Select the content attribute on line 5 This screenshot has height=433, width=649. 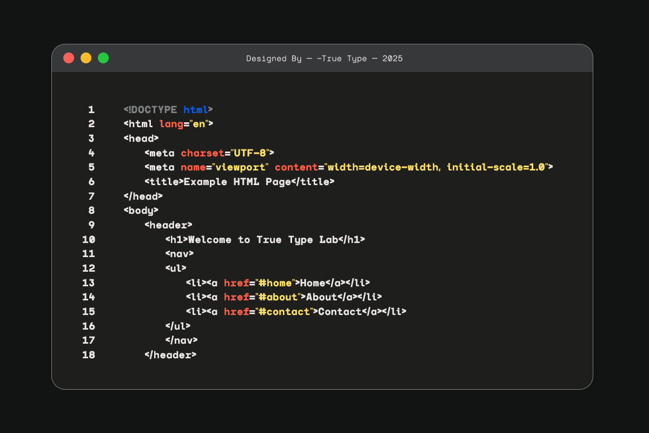click(296, 167)
